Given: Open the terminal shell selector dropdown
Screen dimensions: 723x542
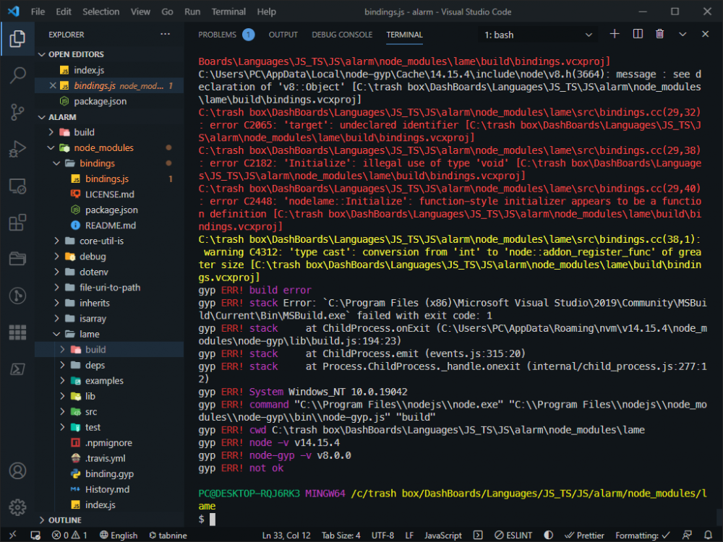Looking at the screenshot, I should pos(538,35).
